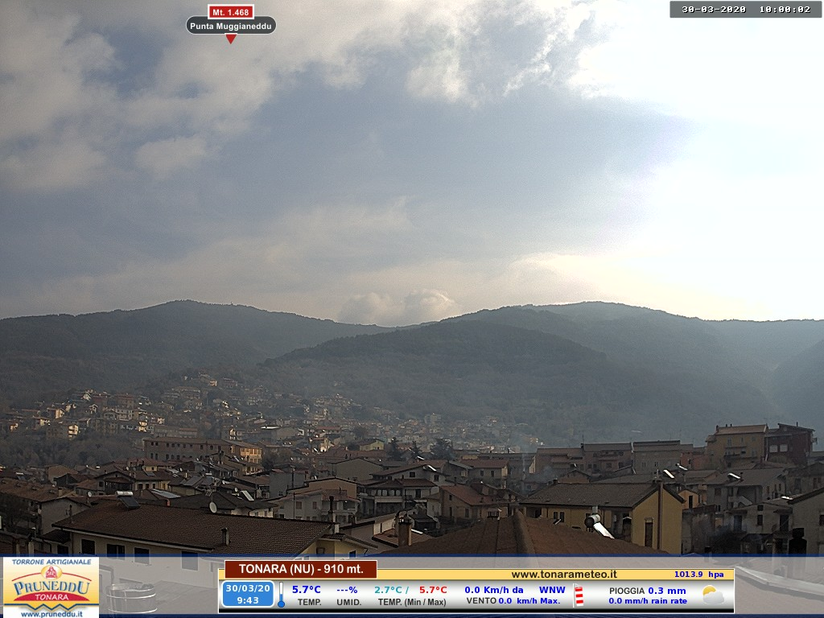824x618 pixels.
Task: Click the 30-03-2020 10:00:02 timestamp
Action: 745,10
